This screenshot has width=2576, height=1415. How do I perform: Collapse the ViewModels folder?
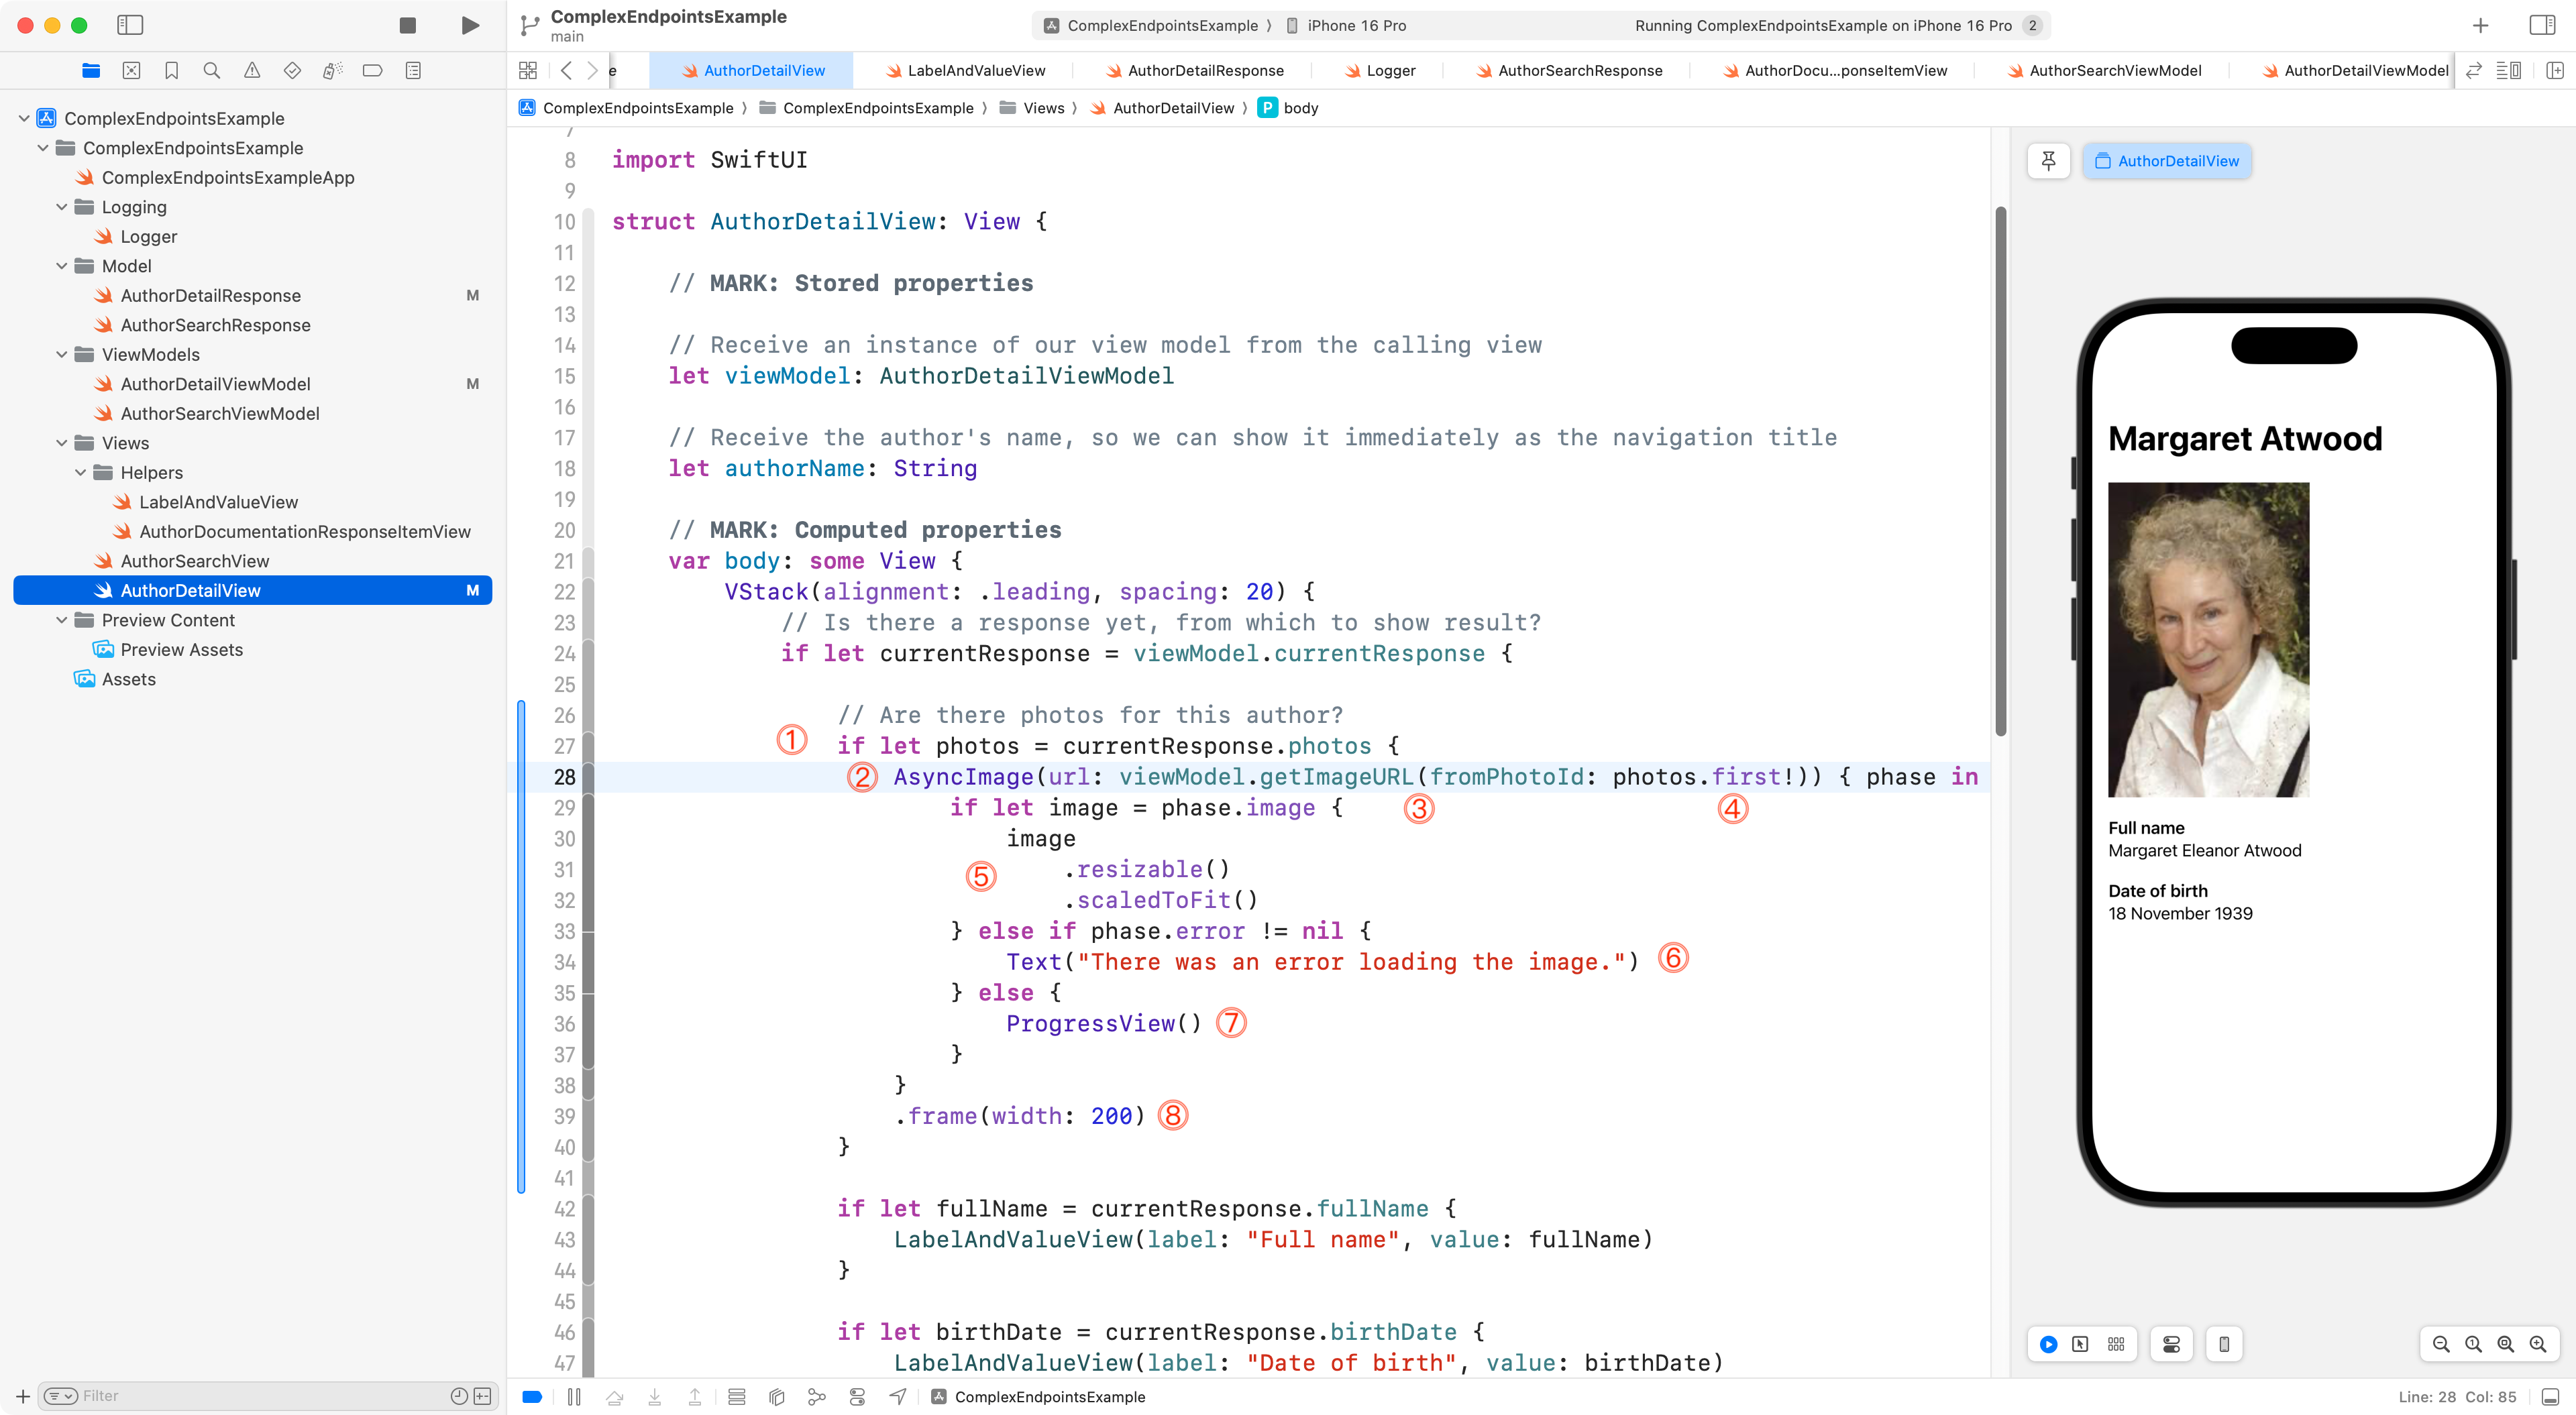62,354
